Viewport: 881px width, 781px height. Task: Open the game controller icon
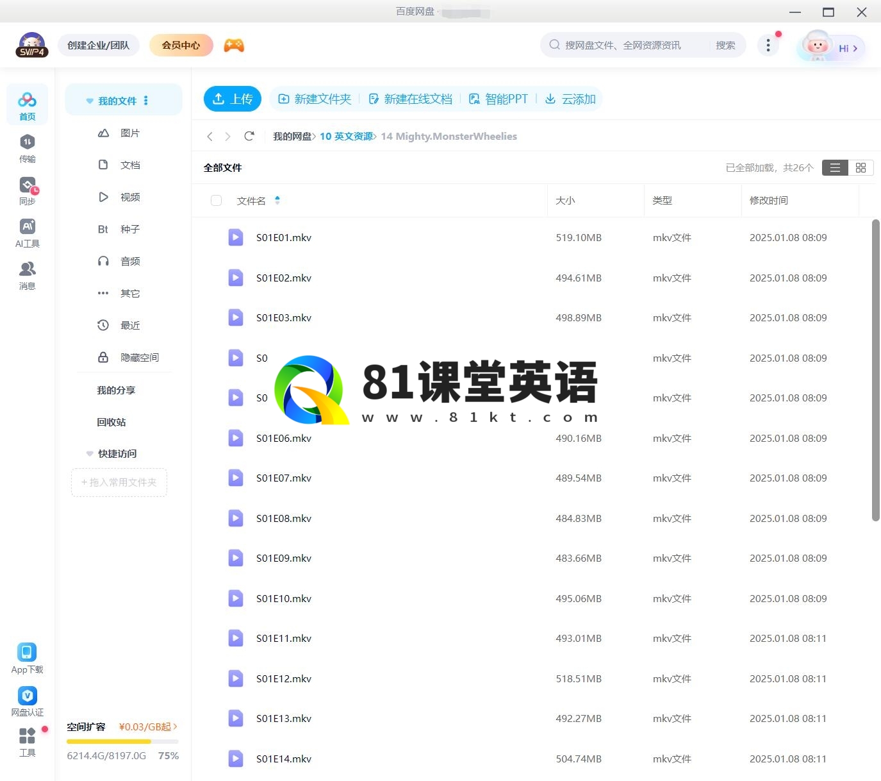[x=234, y=46]
